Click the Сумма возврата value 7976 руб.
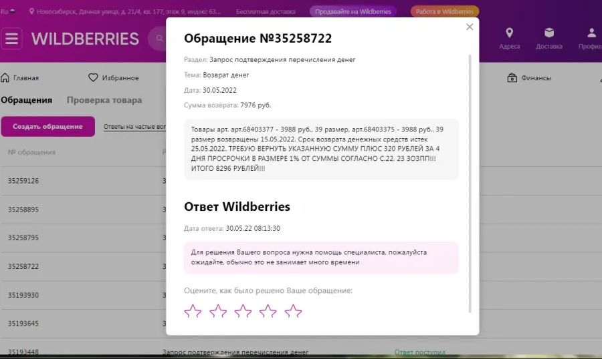Image resolution: width=602 pixels, height=359 pixels. click(x=256, y=105)
